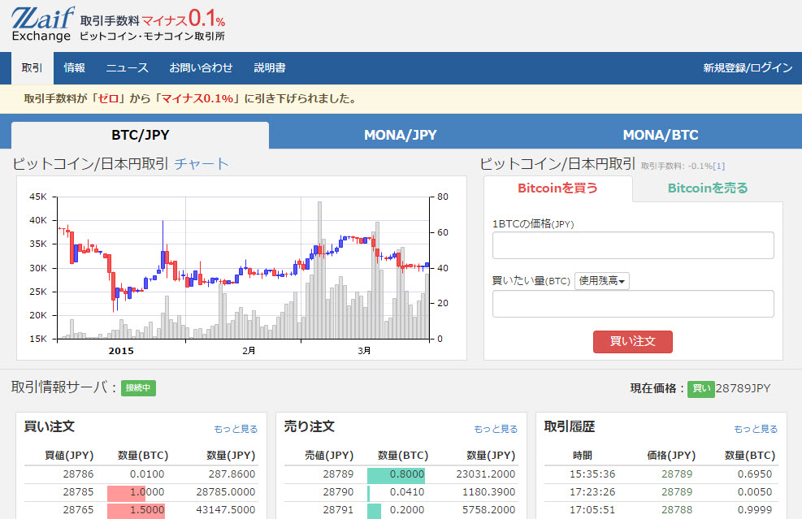
Task: Click the 43147.5000 JPY buy amount
Action: (x=226, y=510)
